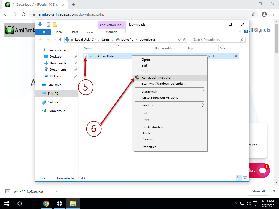Click the Search Downloads field
This screenshot has height=209, width=279.
218,40
